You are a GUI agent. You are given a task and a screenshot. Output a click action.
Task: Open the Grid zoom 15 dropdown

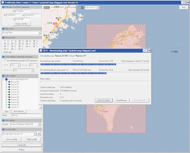click(x=97, y=7)
